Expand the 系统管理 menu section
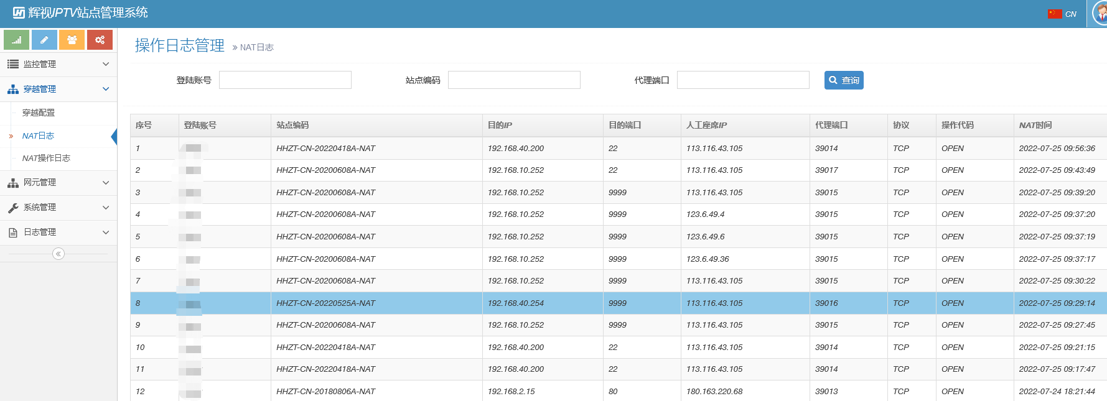 click(x=58, y=207)
